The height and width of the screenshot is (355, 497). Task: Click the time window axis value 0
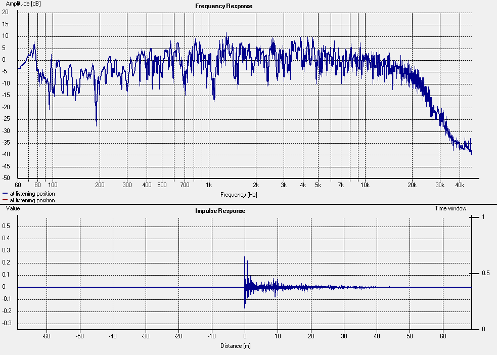click(483, 329)
